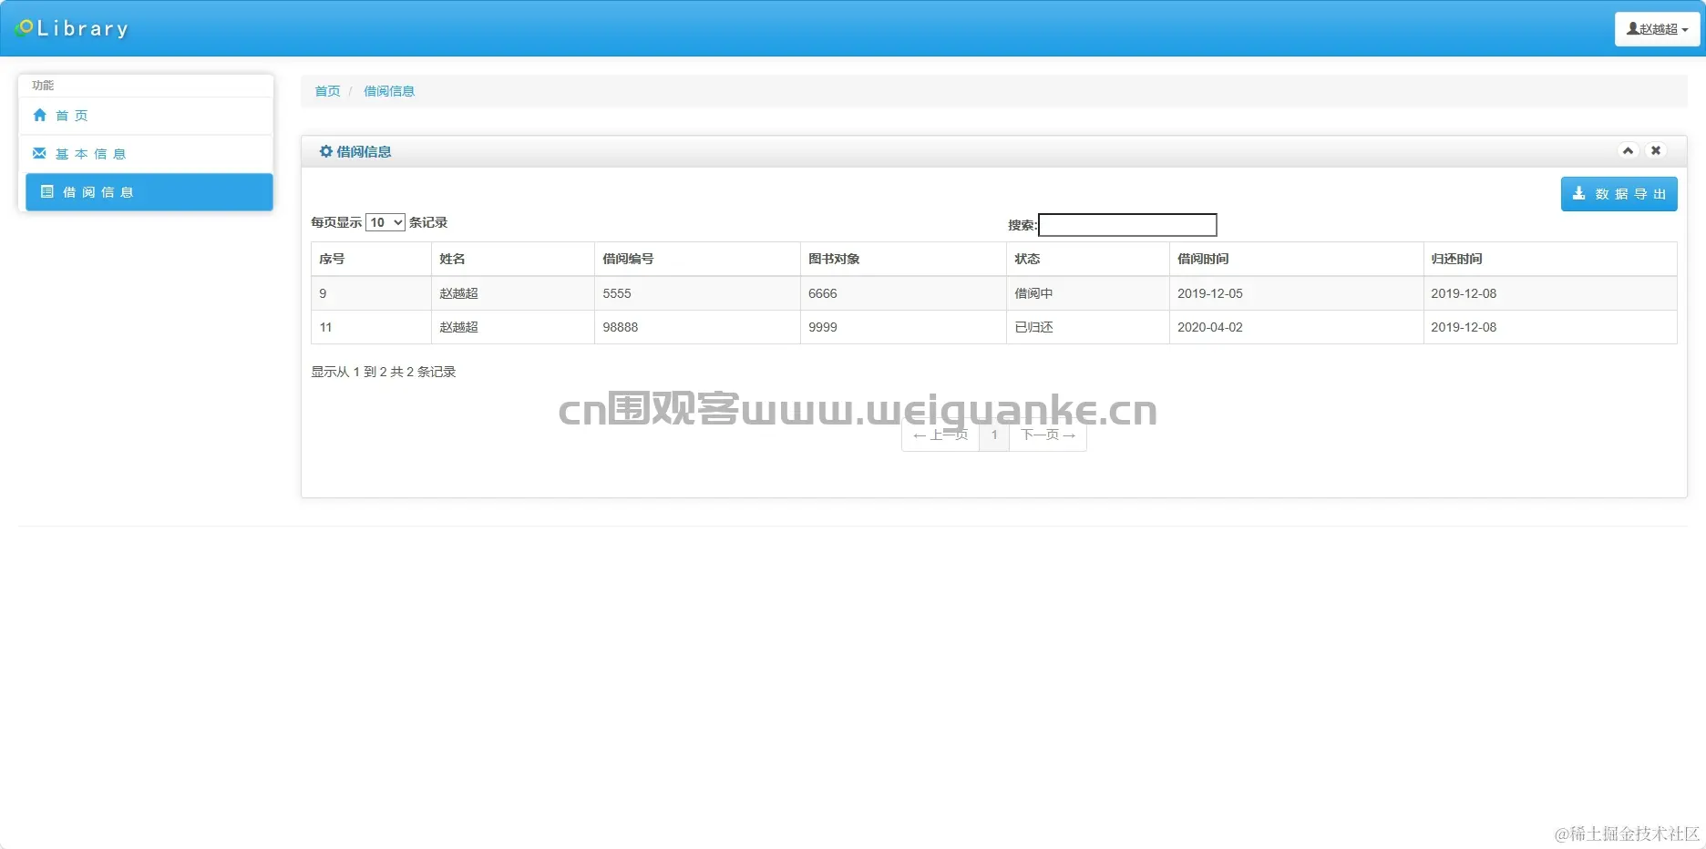Sort by 借阅时间 column header
This screenshot has width=1706, height=849.
[x=1296, y=259]
